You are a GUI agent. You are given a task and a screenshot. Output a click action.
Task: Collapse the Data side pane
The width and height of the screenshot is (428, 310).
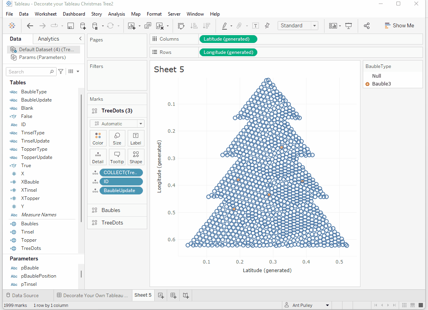pyautogui.click(x=80, y=39)
